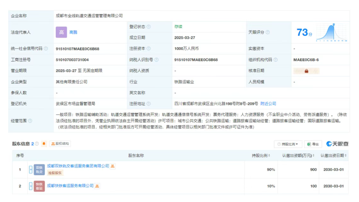Open shareholder 成都双铁轨交客运服务集团有限公司 link
Screen dimensions: 359x202
click(78, 166)
